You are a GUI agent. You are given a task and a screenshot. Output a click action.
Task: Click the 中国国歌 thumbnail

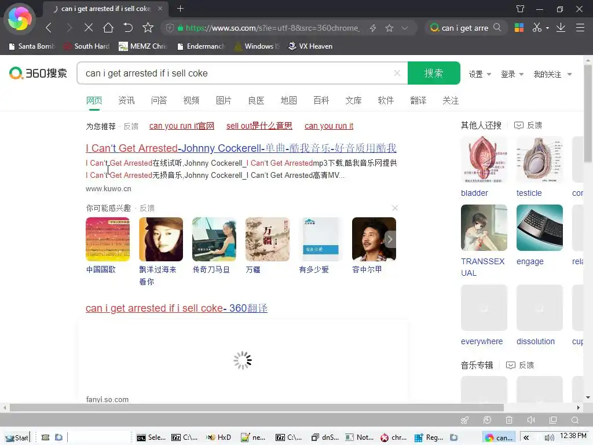point(108,239)
